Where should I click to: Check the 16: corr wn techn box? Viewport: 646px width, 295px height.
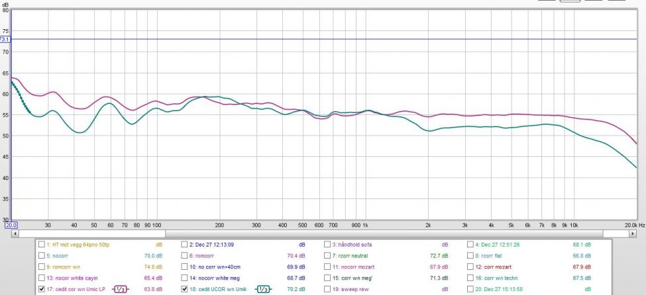point(470,278)
